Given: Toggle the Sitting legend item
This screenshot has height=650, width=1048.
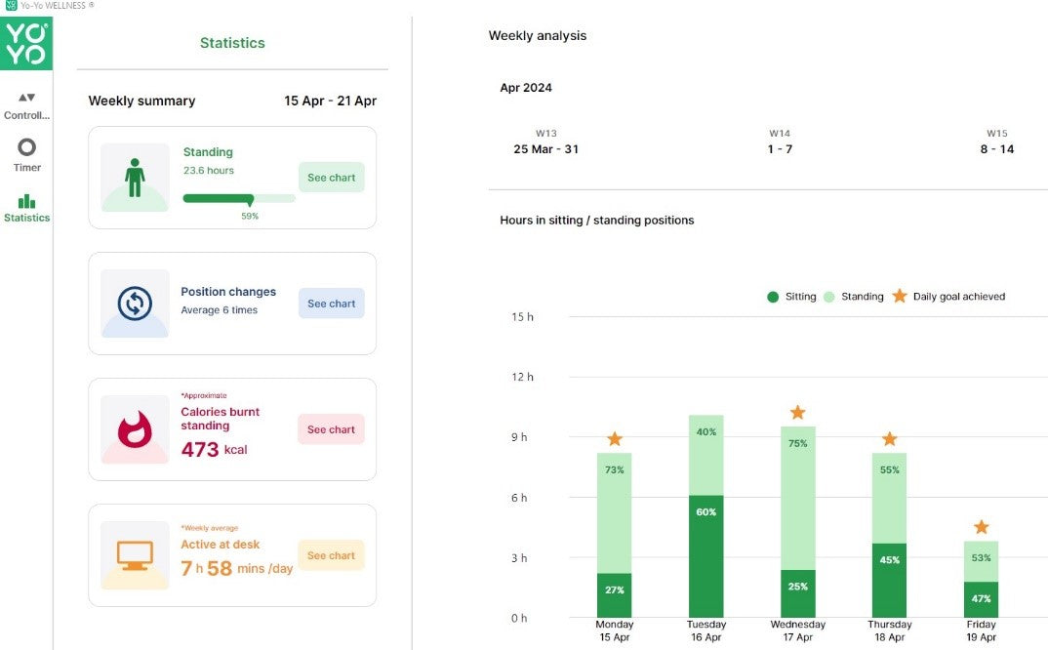Looking at the screenshot, I should (791, 297).
